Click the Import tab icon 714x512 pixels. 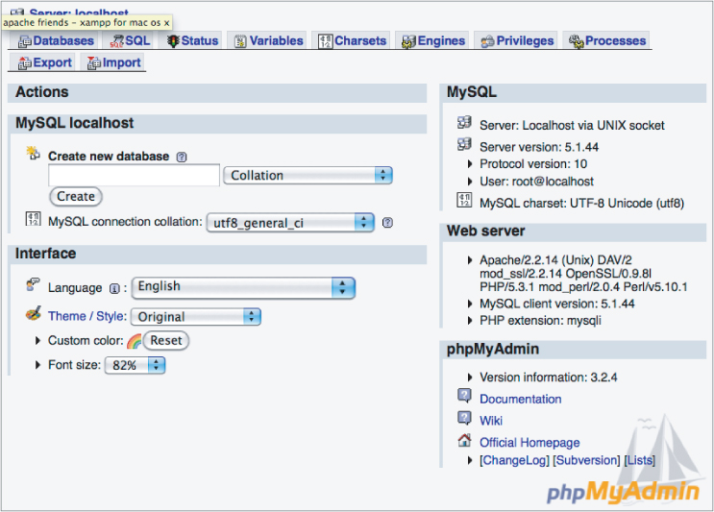(x=94, y=63)
